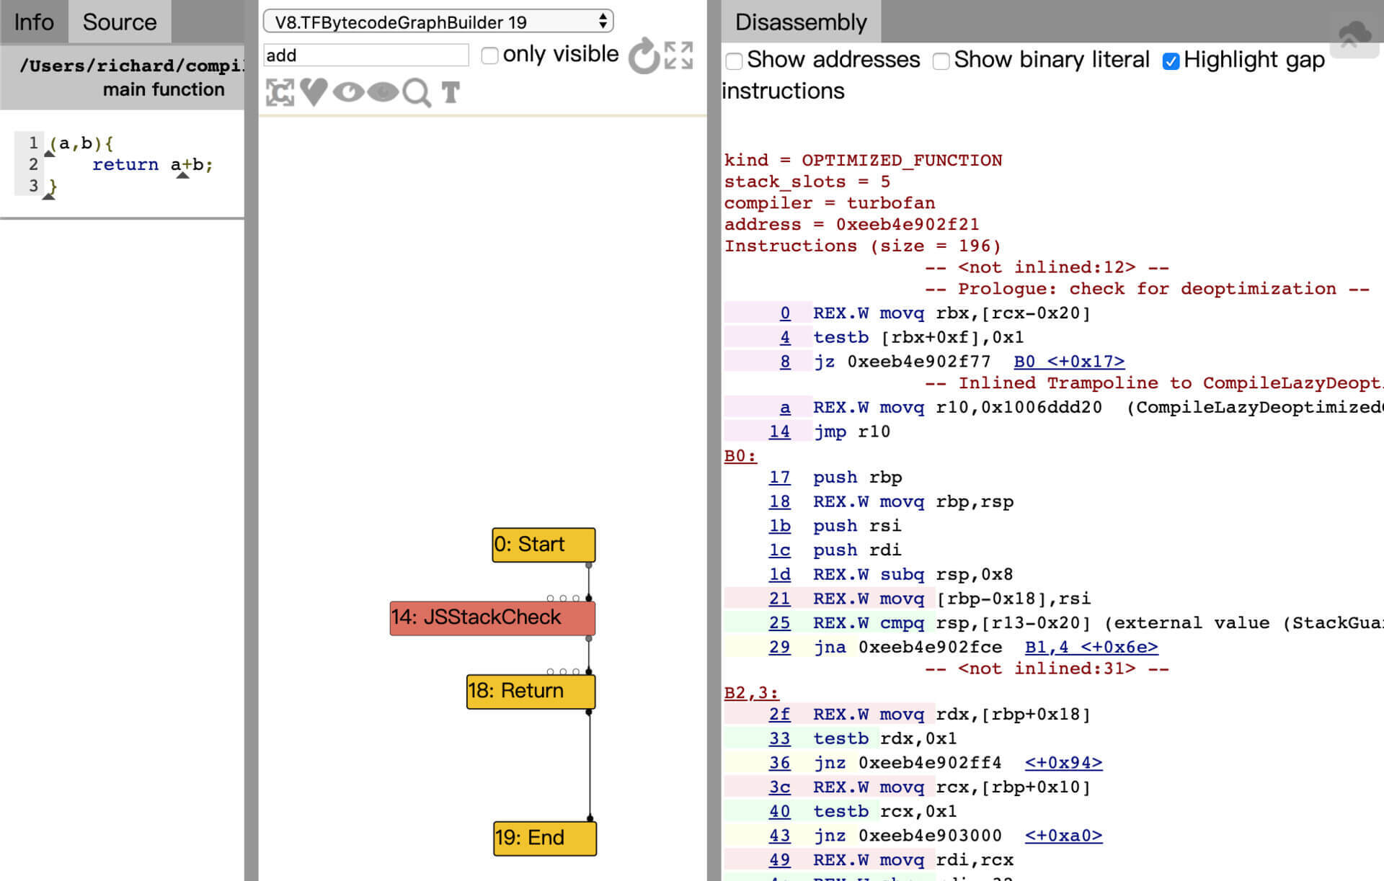Click the show all nodes expand-arrows icon
Viewport: 1384px width, 881px height.
click(678, 55)
